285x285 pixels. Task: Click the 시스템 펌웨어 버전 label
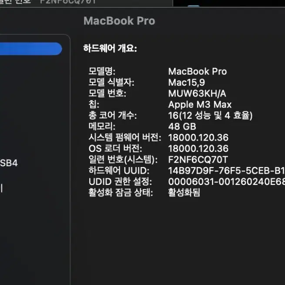pos(125,137)
